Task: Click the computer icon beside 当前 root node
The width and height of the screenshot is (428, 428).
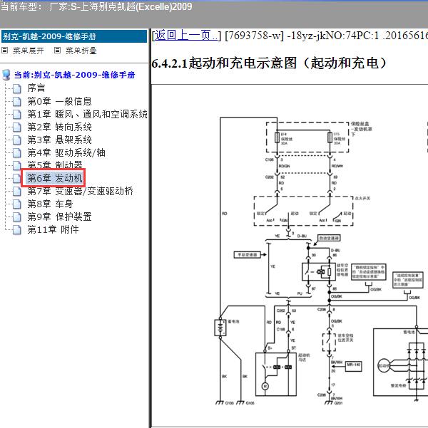Action: 6,75
